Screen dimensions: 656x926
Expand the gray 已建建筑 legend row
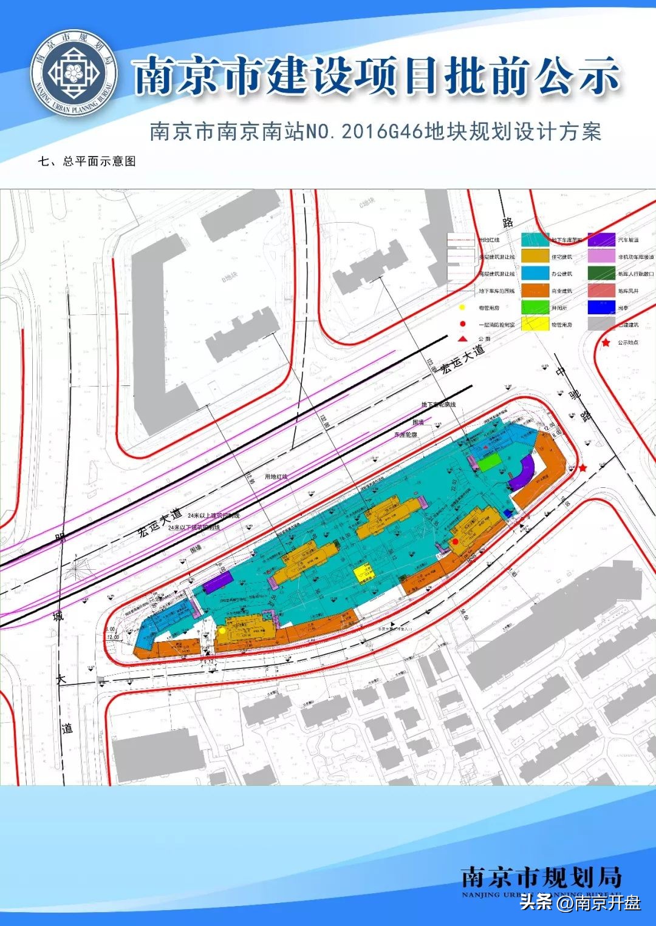(x=601, y=323)
